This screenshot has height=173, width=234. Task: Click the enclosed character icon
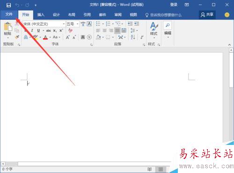click(89, 37)
